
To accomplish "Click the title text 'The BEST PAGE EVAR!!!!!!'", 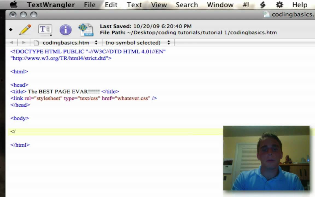I will coord(64,92).
